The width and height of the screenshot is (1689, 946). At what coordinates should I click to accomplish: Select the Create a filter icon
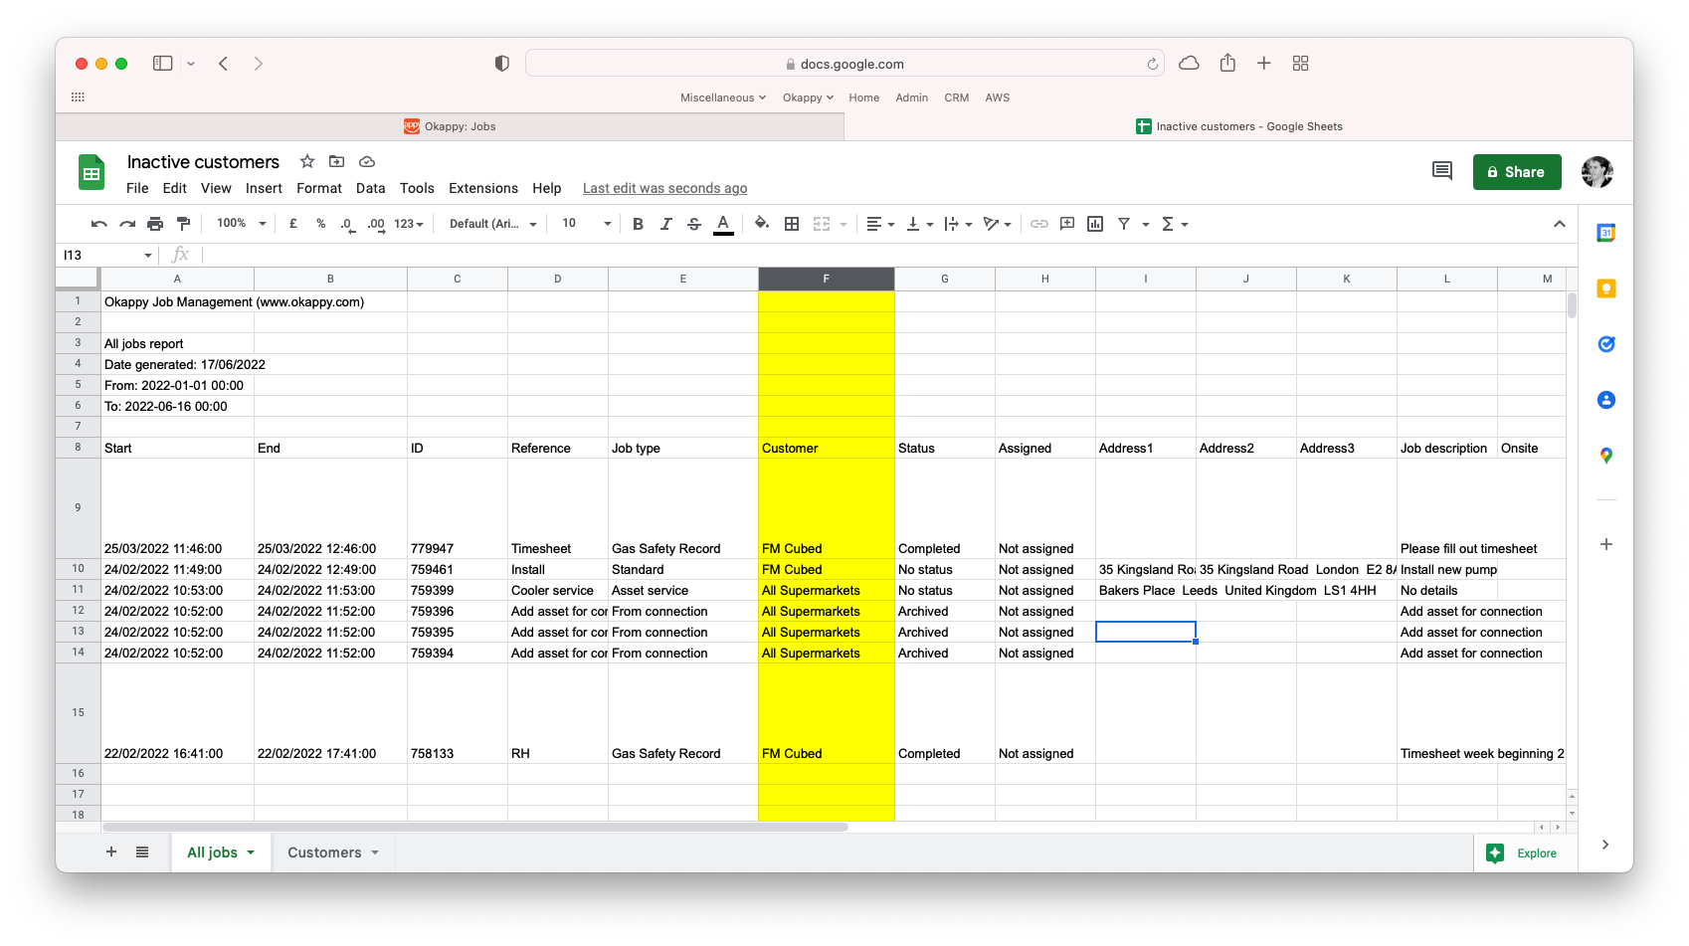coord(1125,224)
